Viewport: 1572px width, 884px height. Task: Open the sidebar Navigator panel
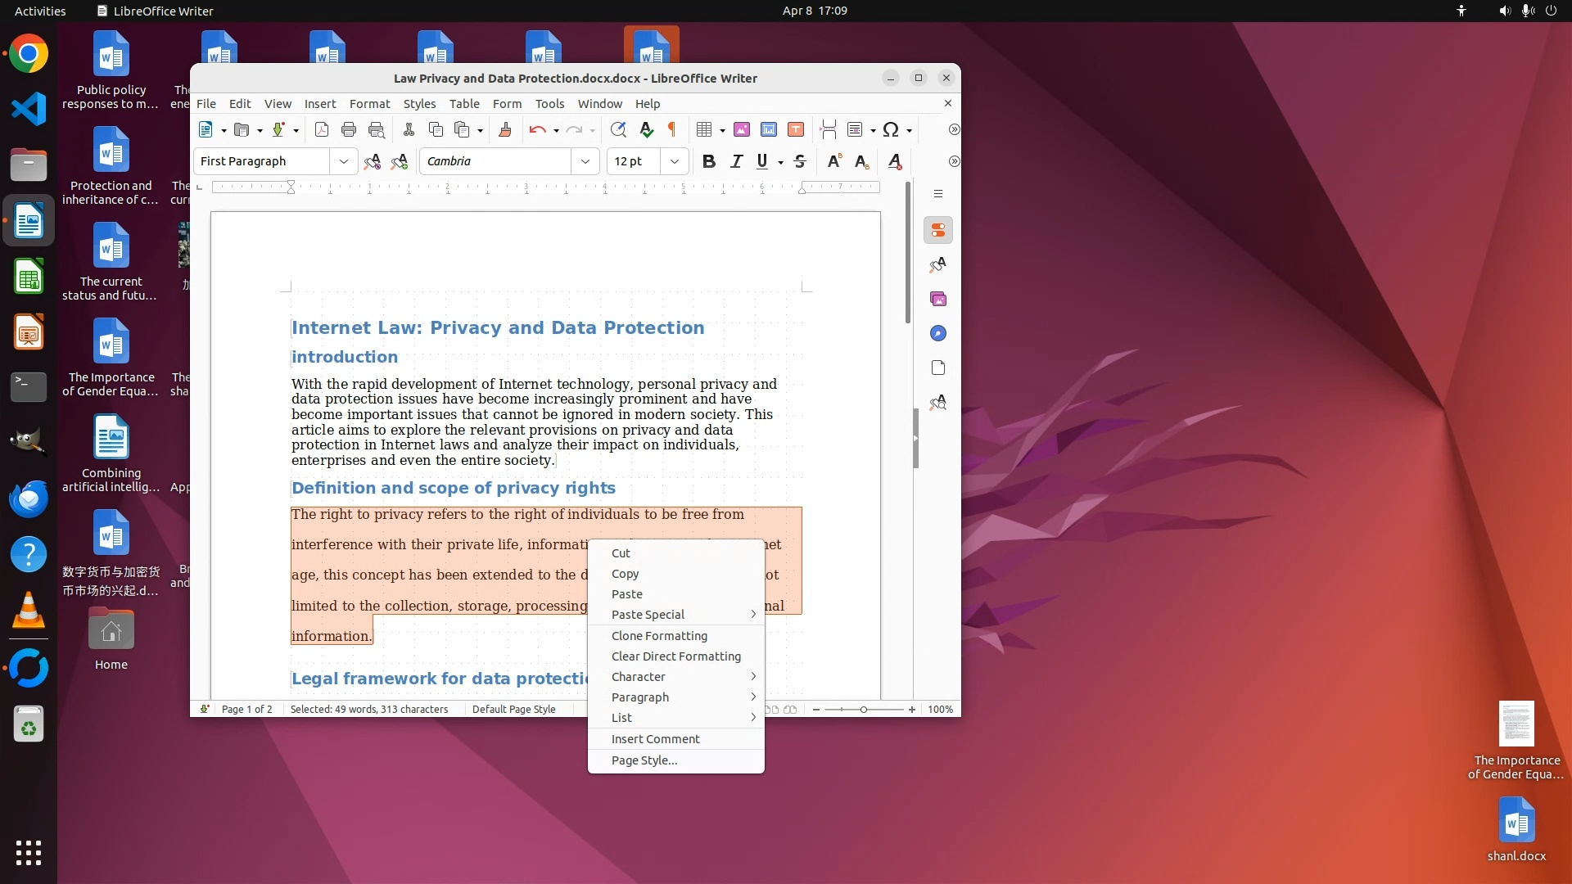(x=938, y=333)
